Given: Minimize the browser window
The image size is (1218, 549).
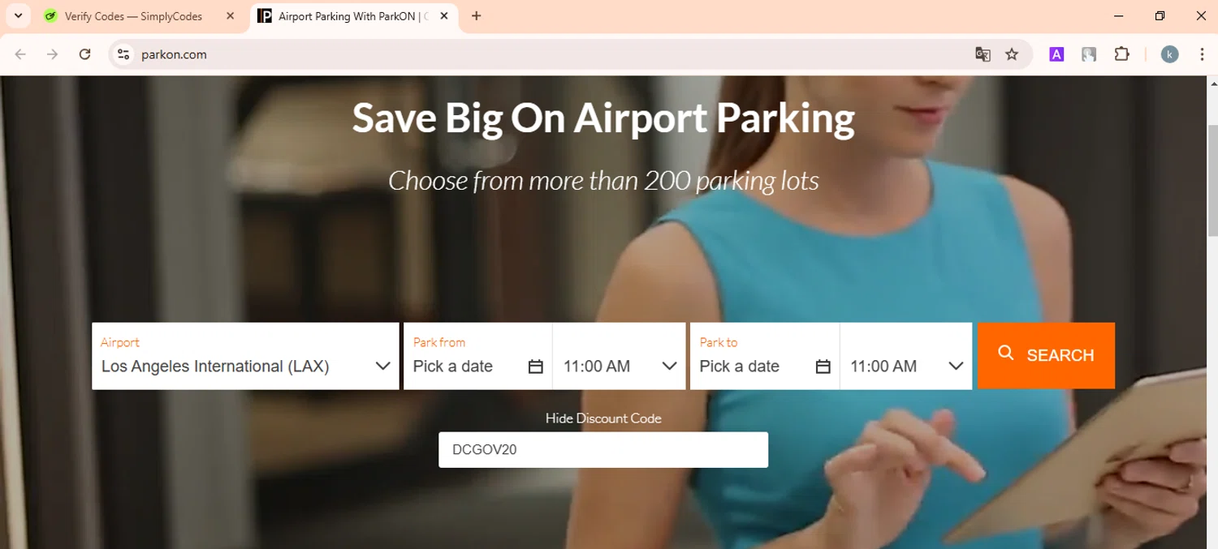Looking at the screenshot, I should pyautogui.click(x=1119, y=16).
